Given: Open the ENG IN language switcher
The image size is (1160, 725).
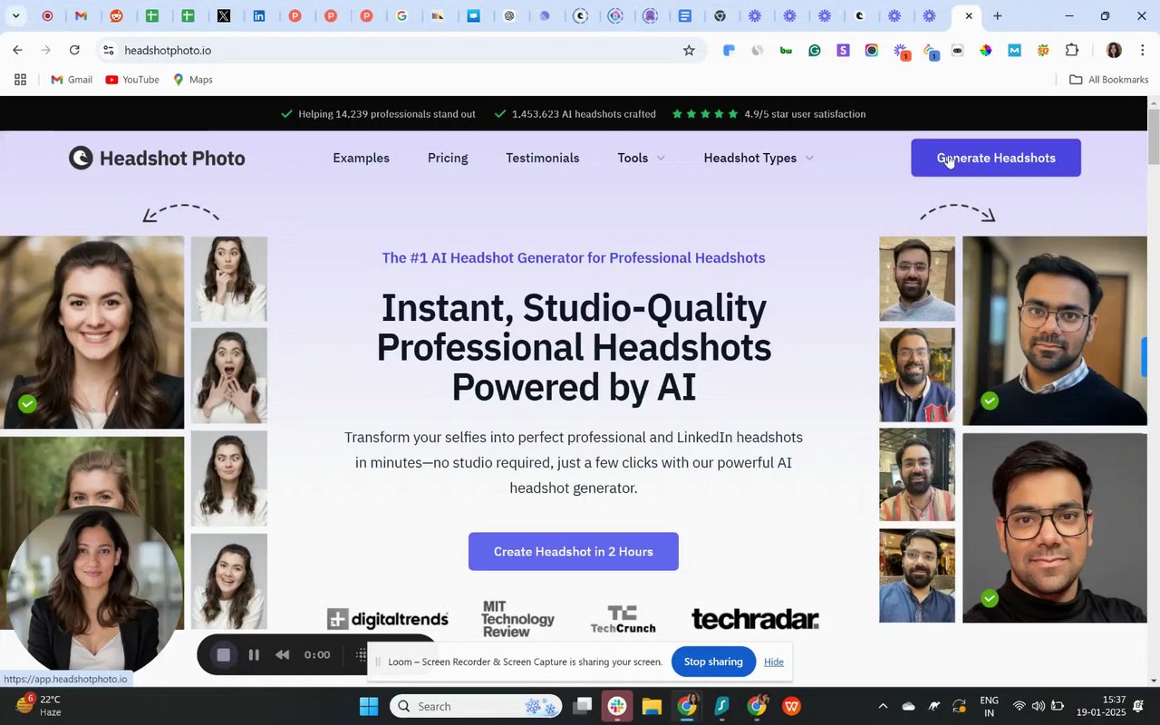Looking at the screenshot, I should pos(990,706).
